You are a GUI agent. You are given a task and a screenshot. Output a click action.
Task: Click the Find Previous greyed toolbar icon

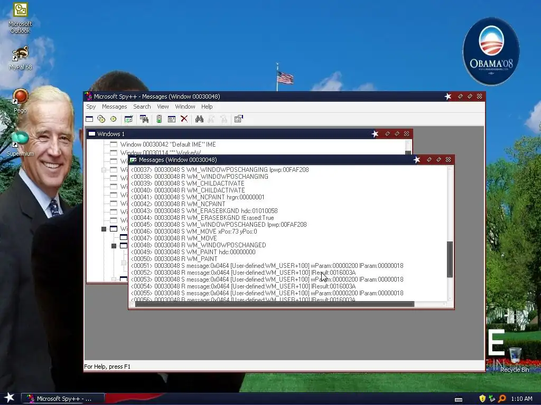click(223, 119)
